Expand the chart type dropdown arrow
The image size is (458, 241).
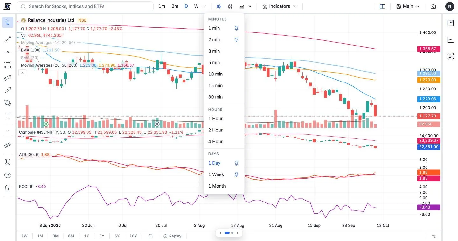pos(250,6)
